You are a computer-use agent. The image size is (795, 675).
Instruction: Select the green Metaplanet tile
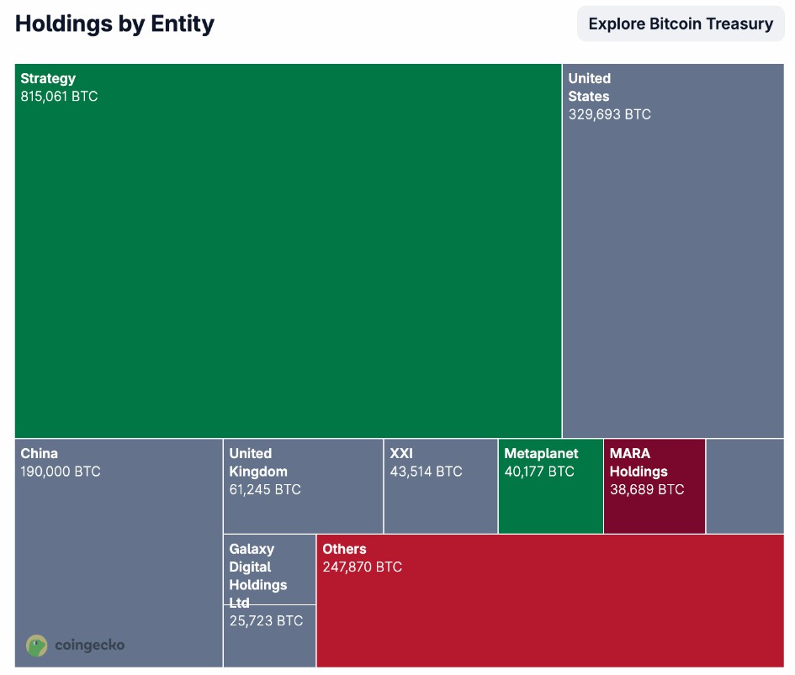coord(550,504)
